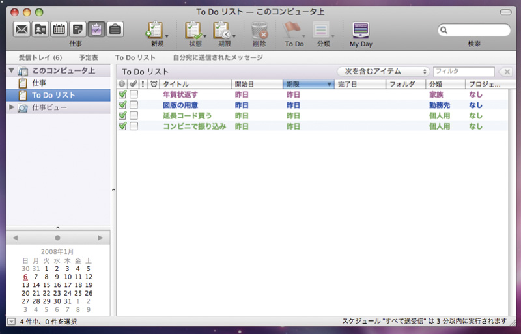
Task: Check the box for コンビニで振り込み
Action: (x=134, y=126)
